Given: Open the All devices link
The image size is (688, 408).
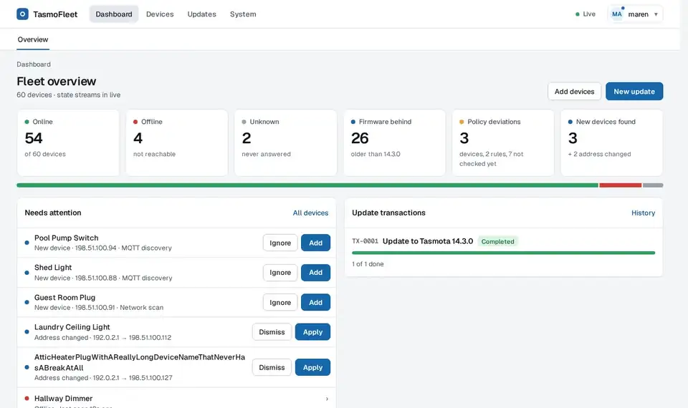Looking at the screenshot, I should [x=310, y=213].
